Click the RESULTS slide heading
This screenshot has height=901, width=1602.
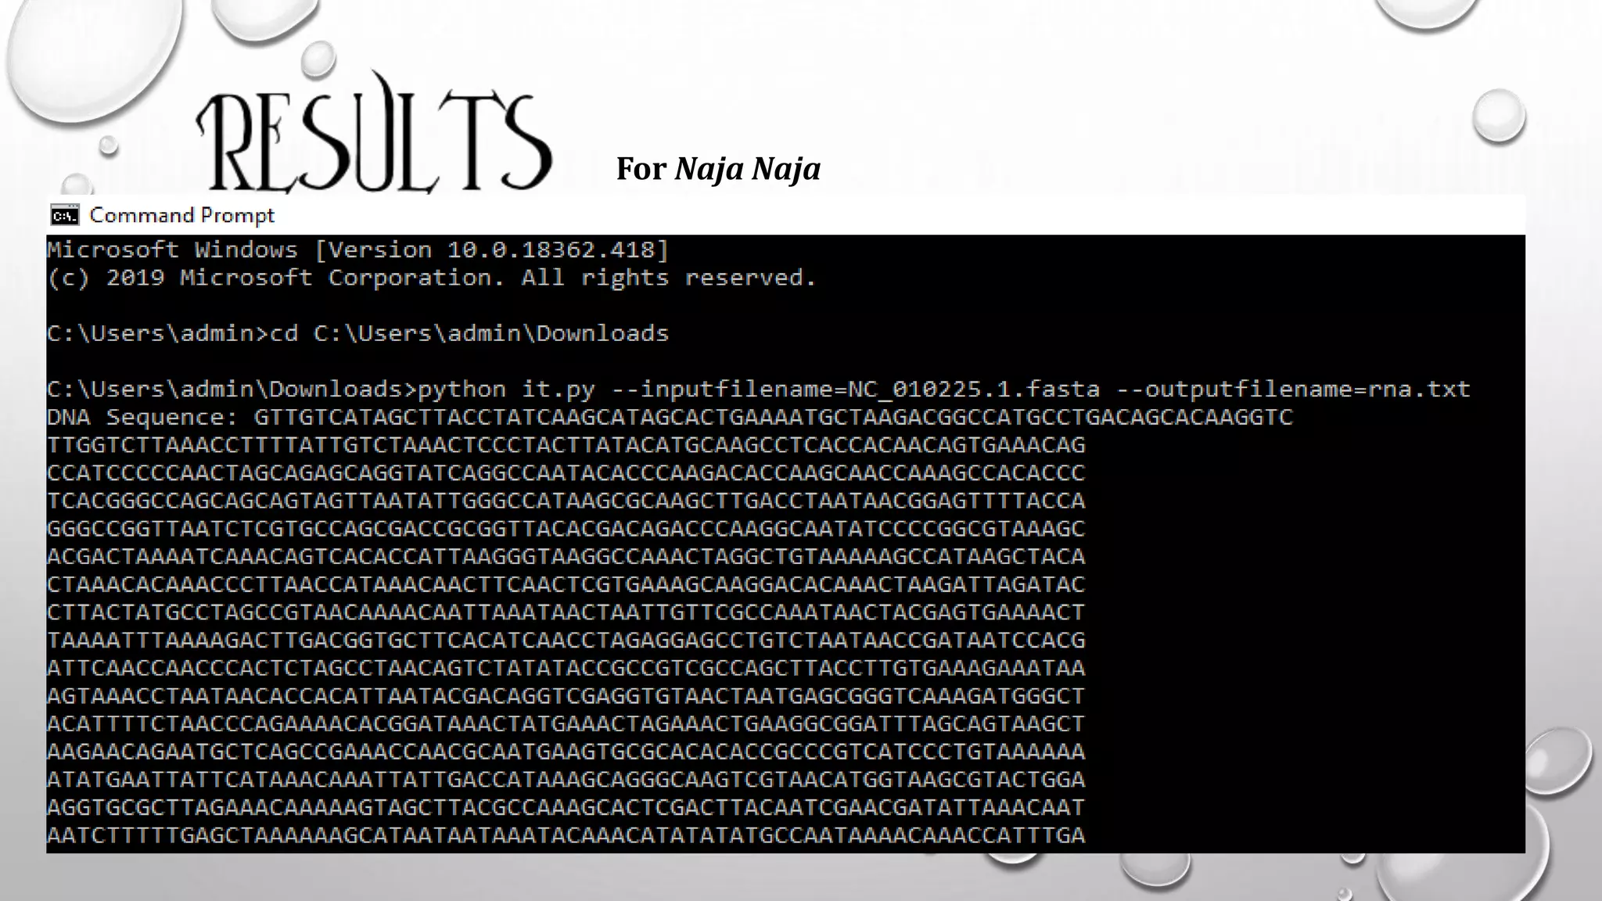374,133
